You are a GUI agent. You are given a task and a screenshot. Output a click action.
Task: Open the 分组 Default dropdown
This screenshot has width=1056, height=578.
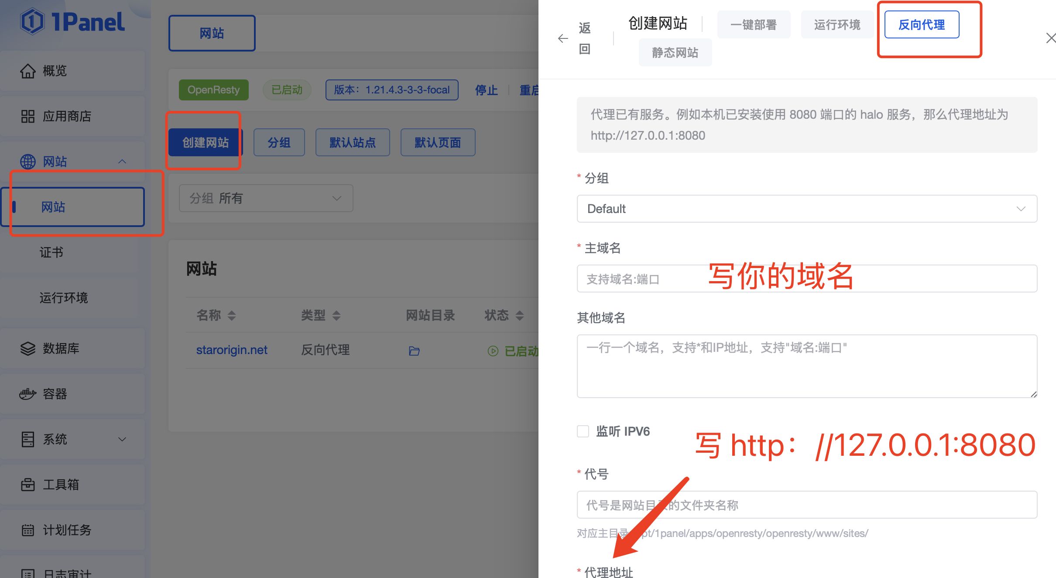point(806,209)
